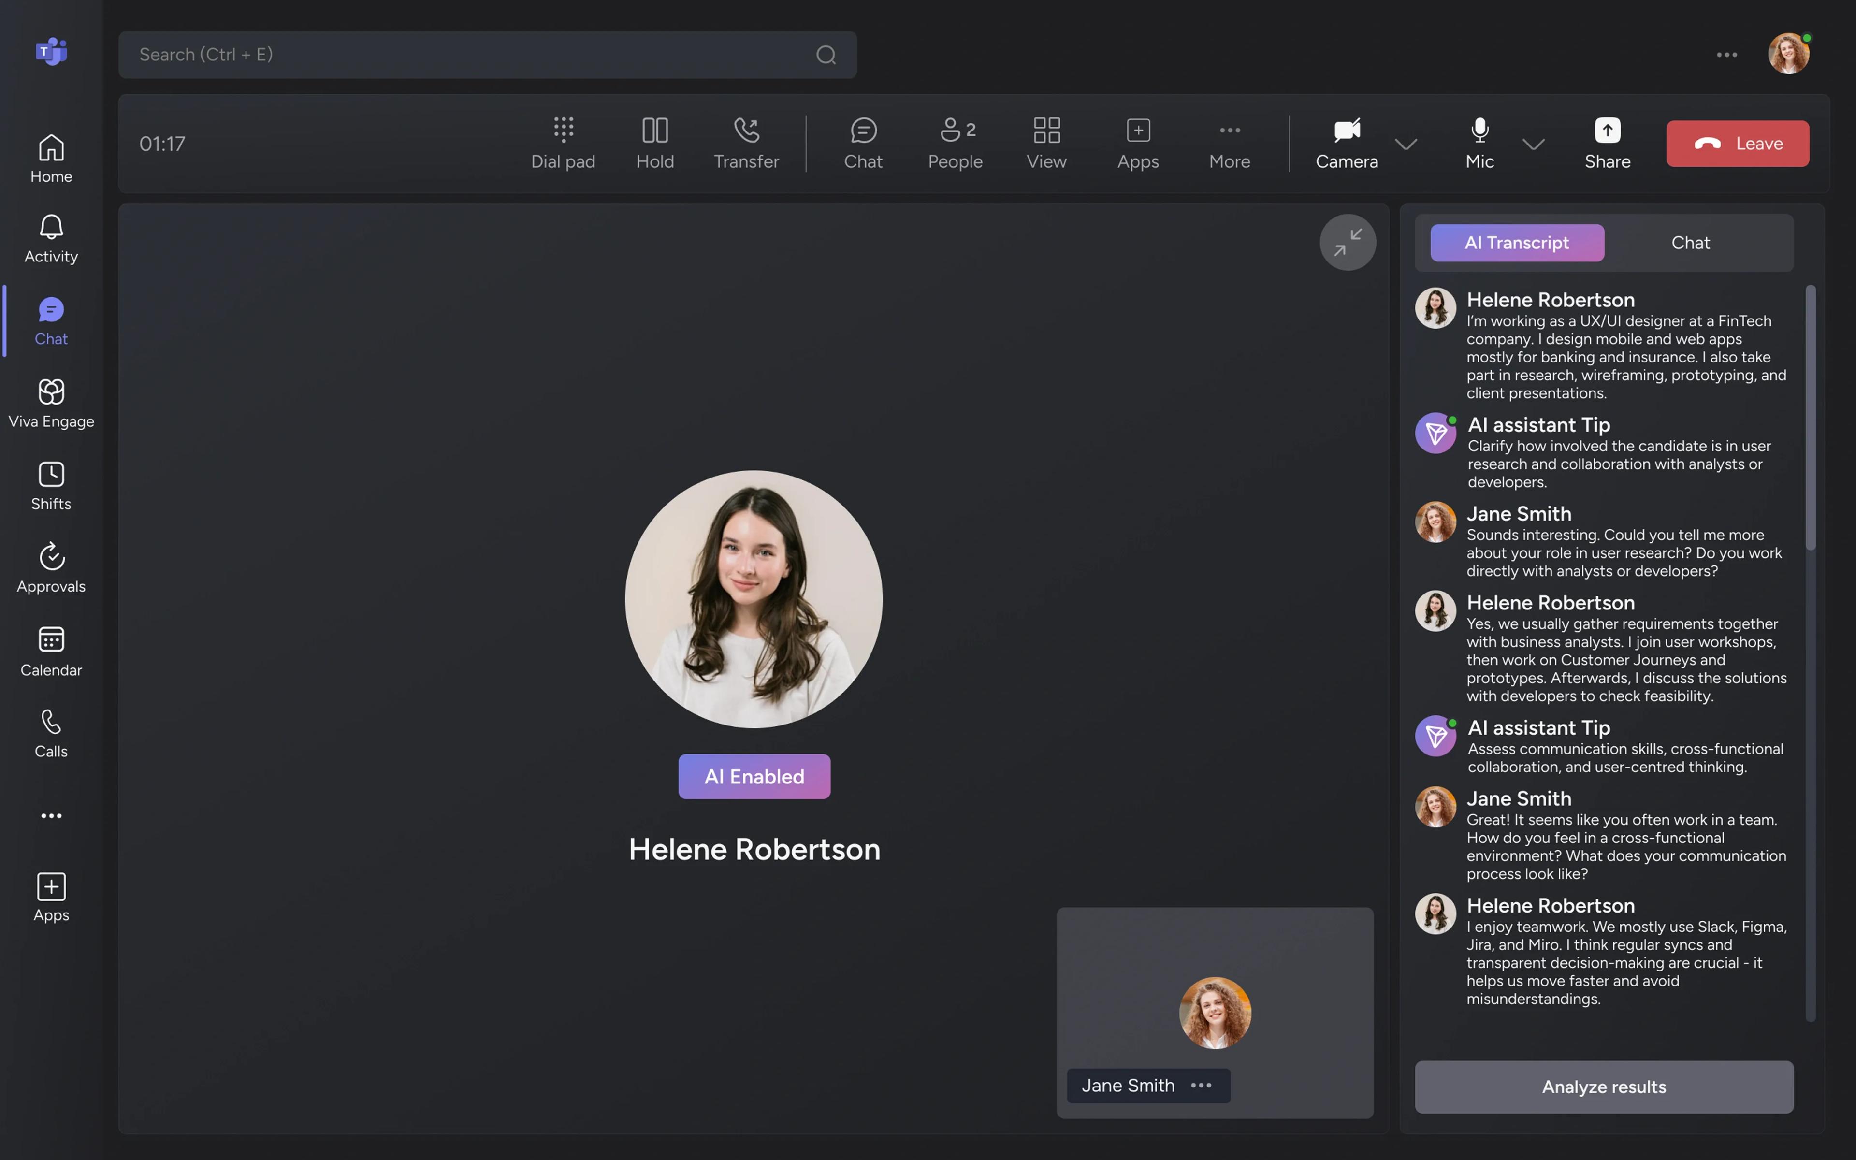Image resolution: width=1856 pixels, height=1160 pixels.
Task: Toggle the Camera off
Action: [1347, 143]
